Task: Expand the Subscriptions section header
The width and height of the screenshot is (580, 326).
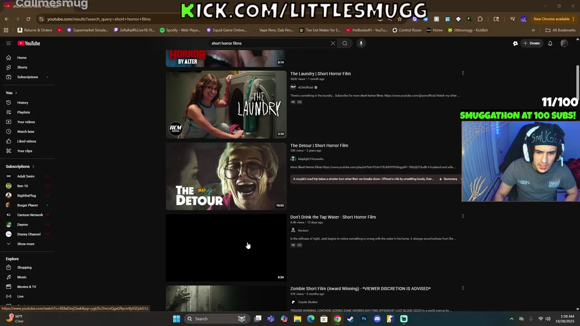Action: [20, 167]
